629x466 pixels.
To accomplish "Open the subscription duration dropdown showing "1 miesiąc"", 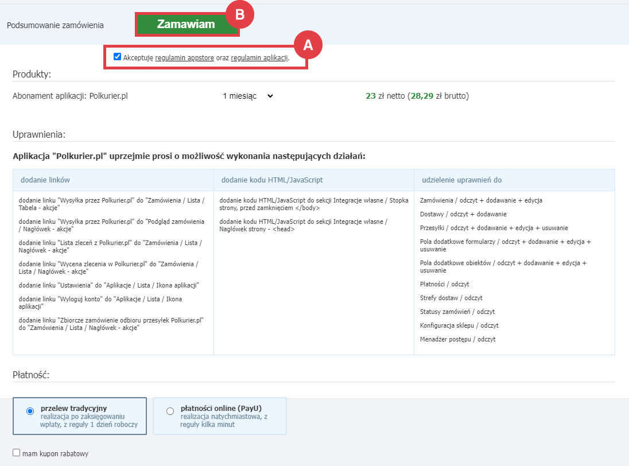I will tap(246, 96).
